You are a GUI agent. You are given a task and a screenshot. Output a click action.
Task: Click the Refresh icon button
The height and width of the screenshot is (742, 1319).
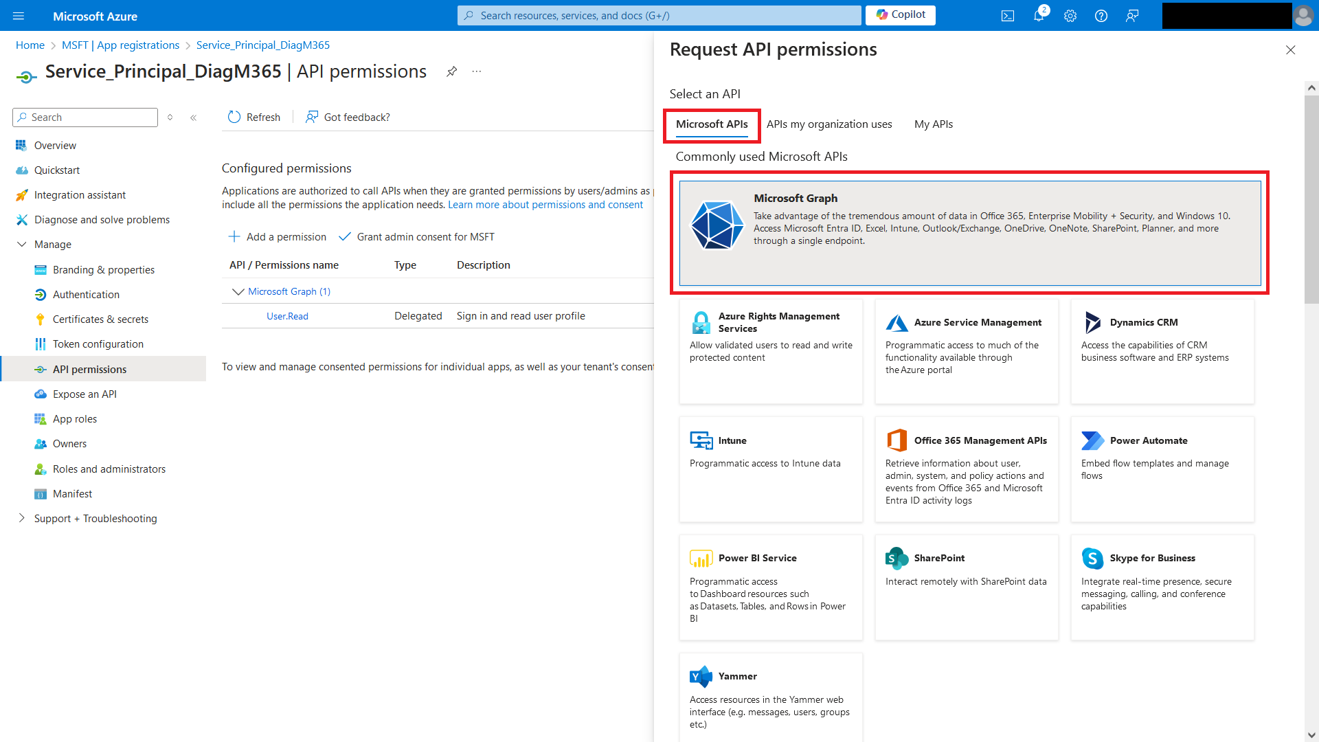tap(234, 117)
